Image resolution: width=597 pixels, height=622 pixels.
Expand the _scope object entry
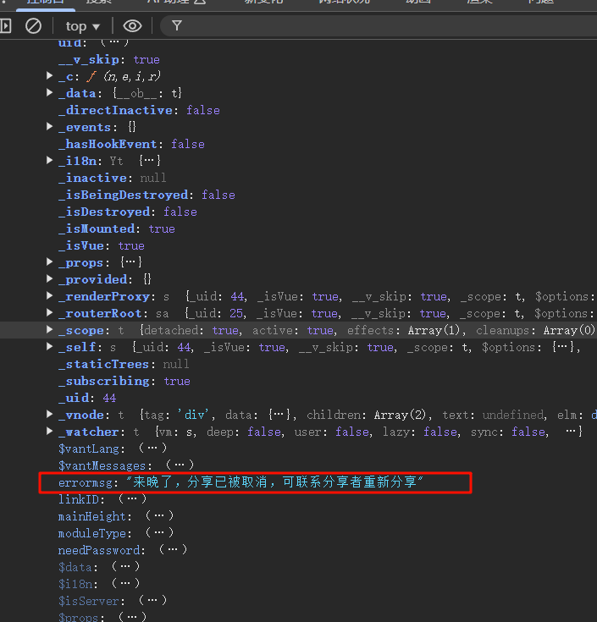[x=50, y=330]
